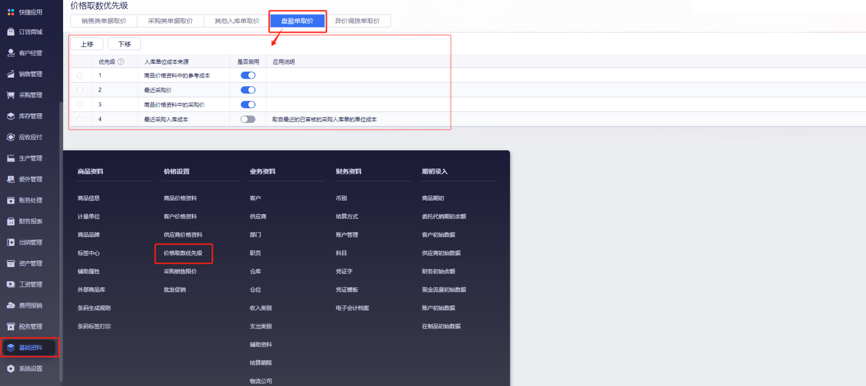
Task: Open 科目 under 财务资料
Action: pyautogui.click(x=341, y=253)
